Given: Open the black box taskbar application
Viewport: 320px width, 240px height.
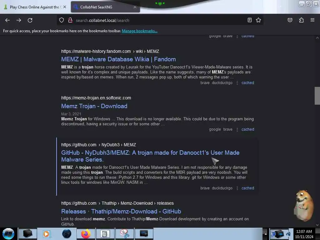Looking at the screenshot, I should tap(28, 234).
